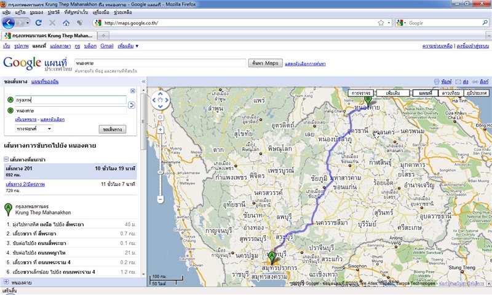Open the มุมมอง menu

[36, 12]
